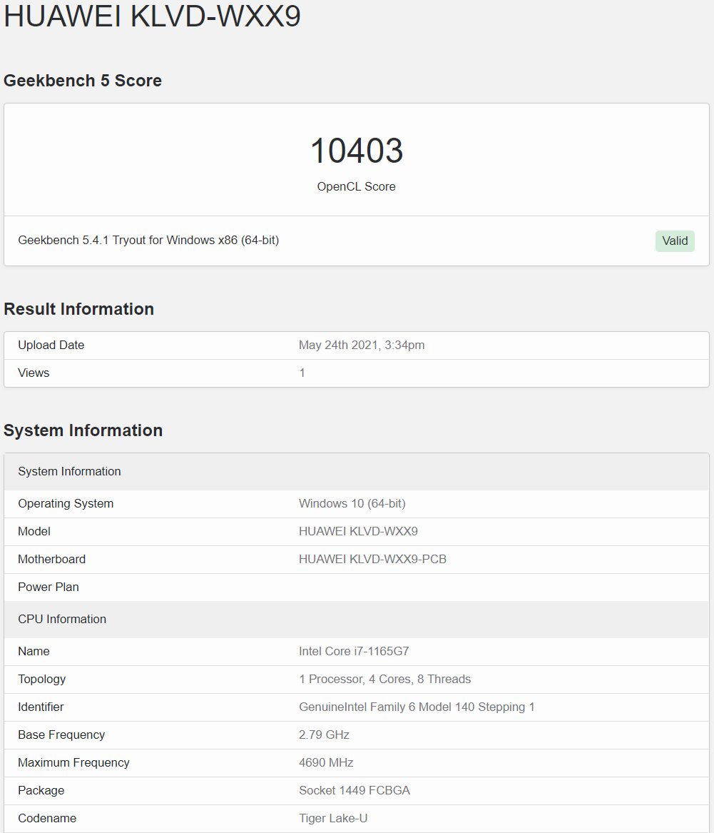Screen dimensions: 714x833
Task: Select the 1 Processor, 4 Cores, 8 Threads value
Action: [385, 679]
